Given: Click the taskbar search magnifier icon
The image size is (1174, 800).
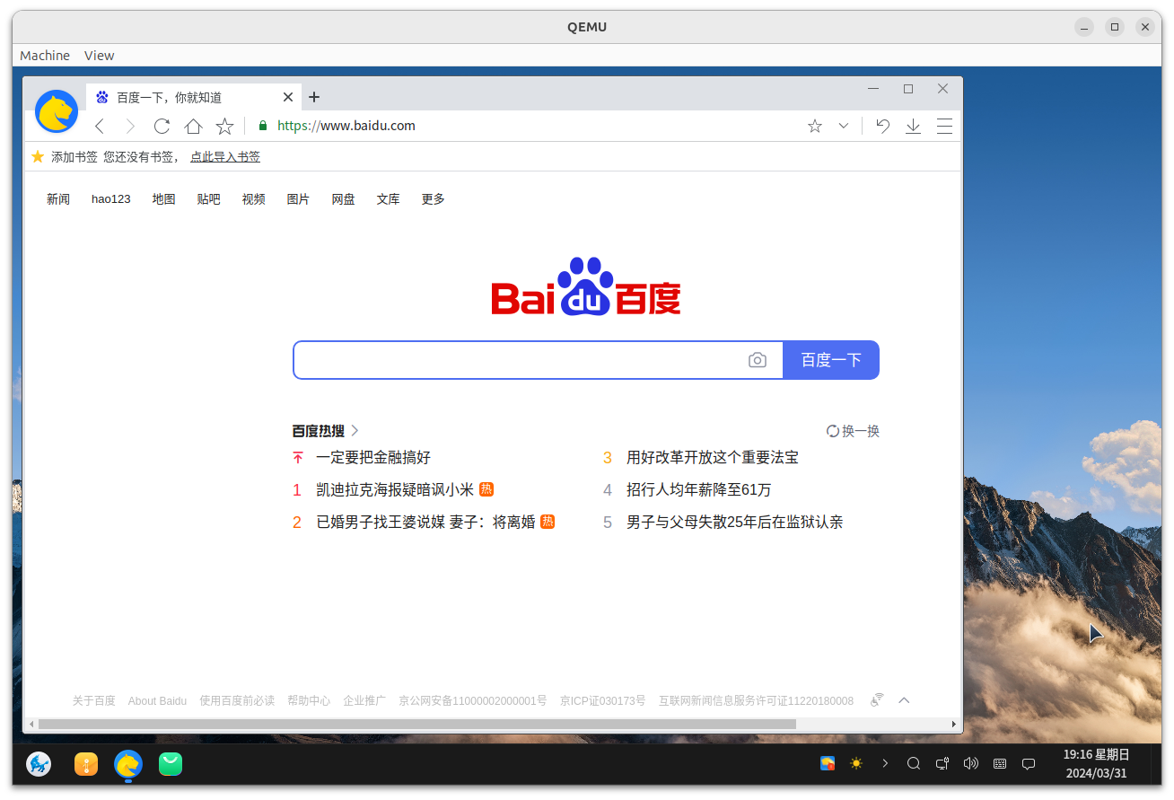Looking at the screenshot, I should tap(914, 764).
